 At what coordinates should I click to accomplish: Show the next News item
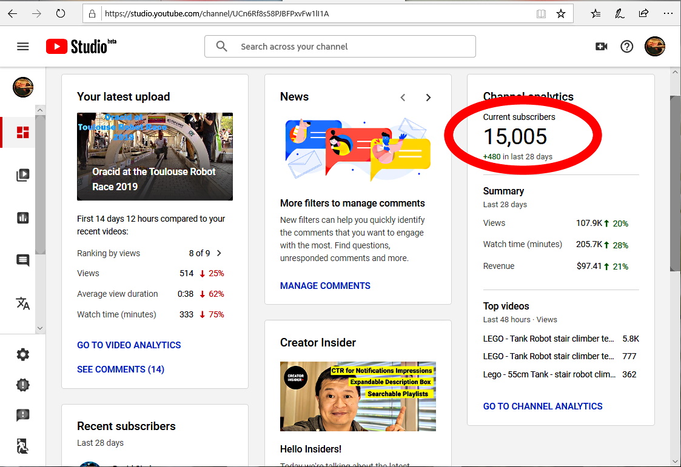coord(428,98)
